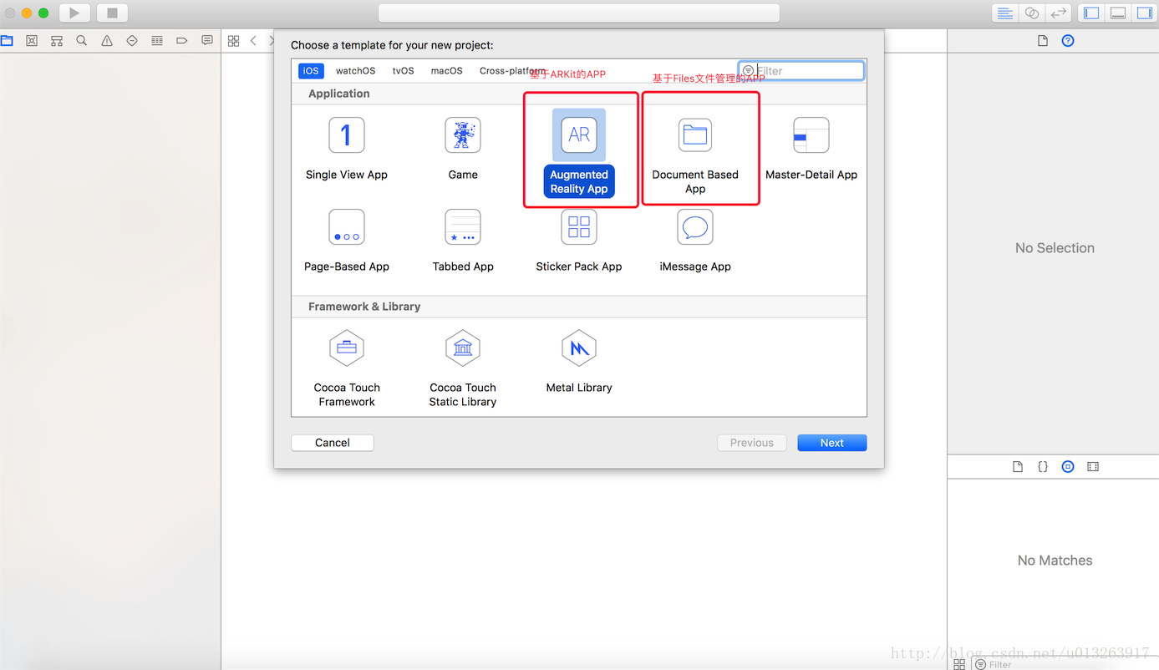Select the tvOS platform tab
1159x670 pixels.
[403, 71]
